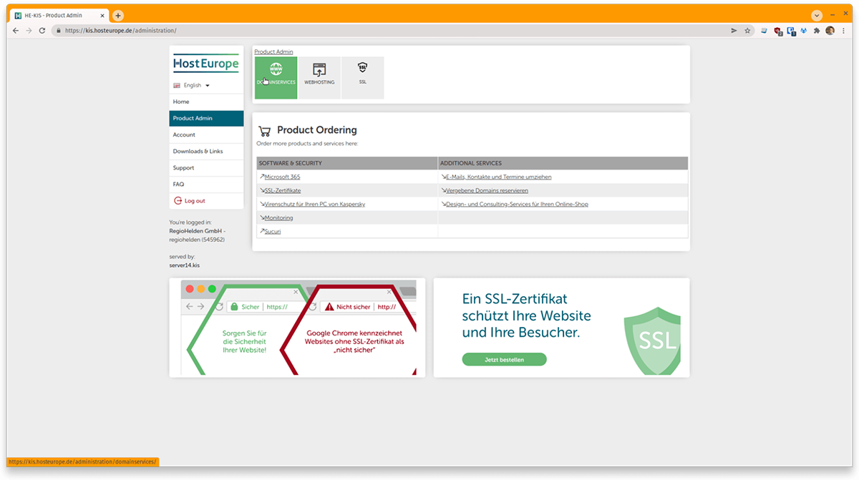Bookmark this page with the star icon

click(747, 31)
